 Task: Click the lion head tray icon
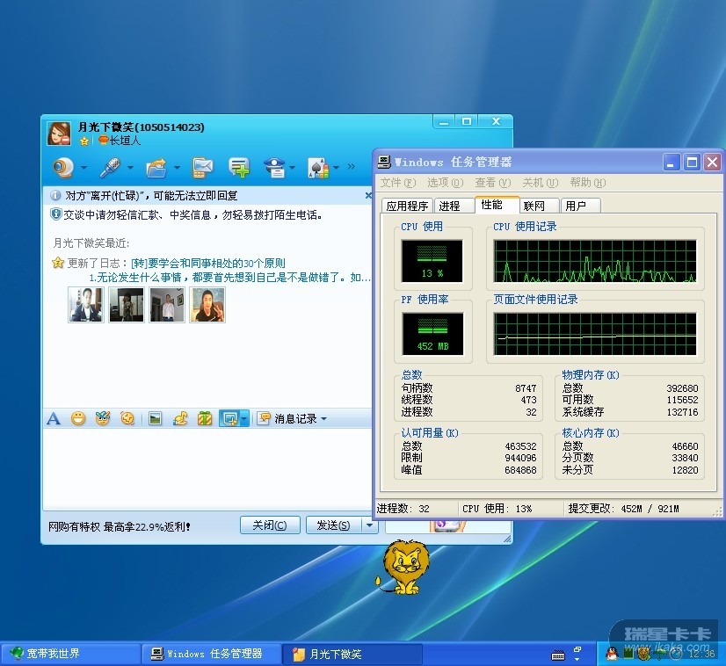click(x=643, y=654)
